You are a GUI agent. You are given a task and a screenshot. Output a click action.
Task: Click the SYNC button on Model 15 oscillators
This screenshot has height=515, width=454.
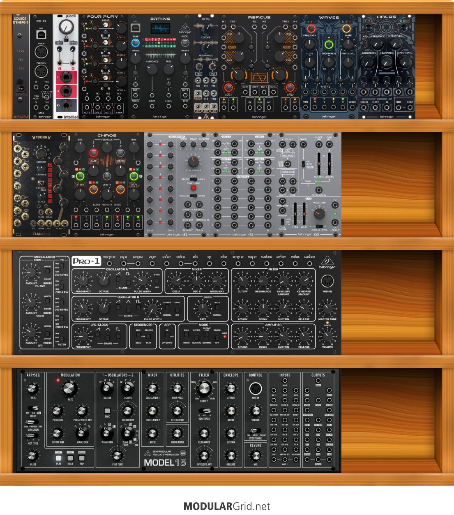coord(107,411)
